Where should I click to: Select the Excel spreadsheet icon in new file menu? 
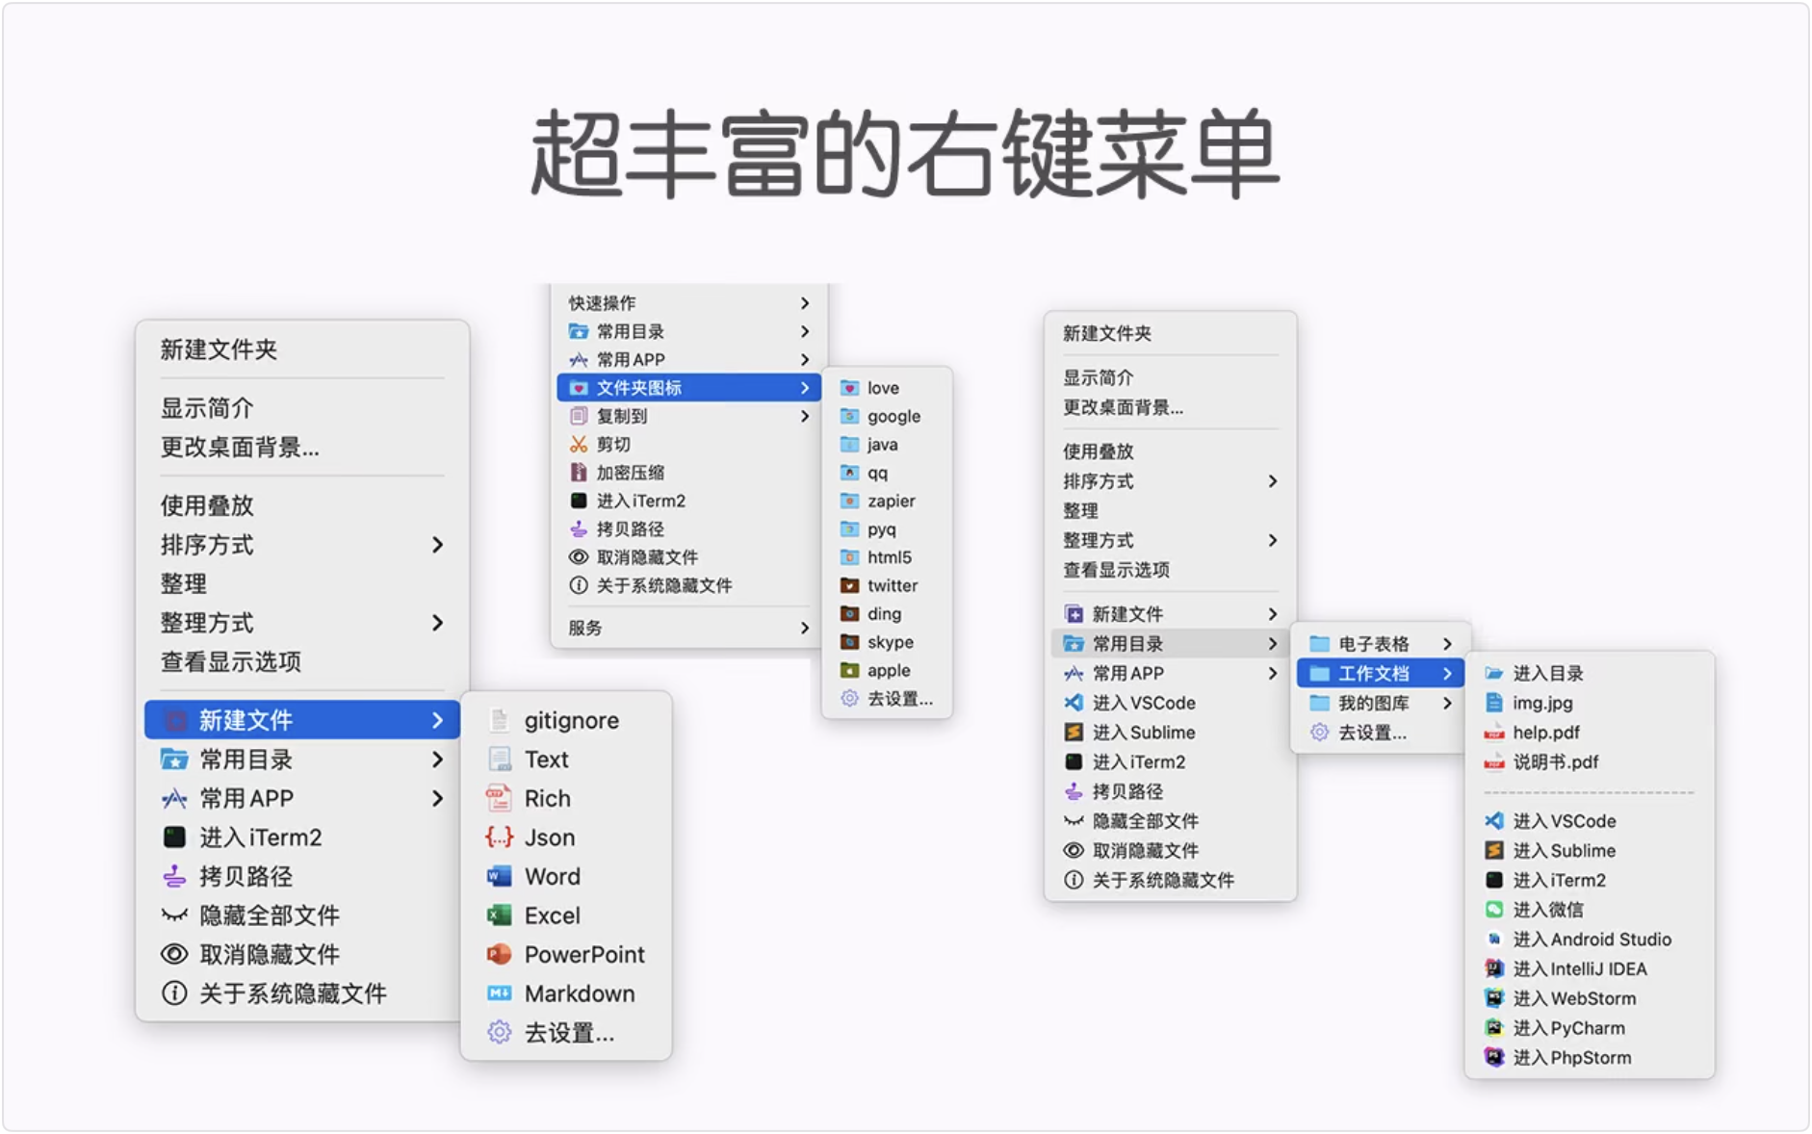coord(498,915)
